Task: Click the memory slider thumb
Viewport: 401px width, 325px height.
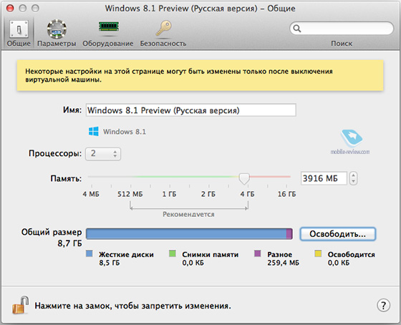Action: click(244, 178)
